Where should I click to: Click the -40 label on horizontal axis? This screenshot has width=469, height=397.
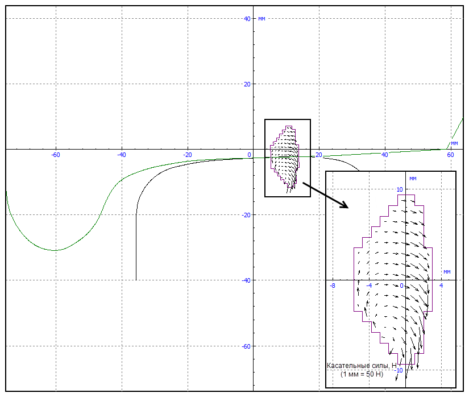click(122, 155)
